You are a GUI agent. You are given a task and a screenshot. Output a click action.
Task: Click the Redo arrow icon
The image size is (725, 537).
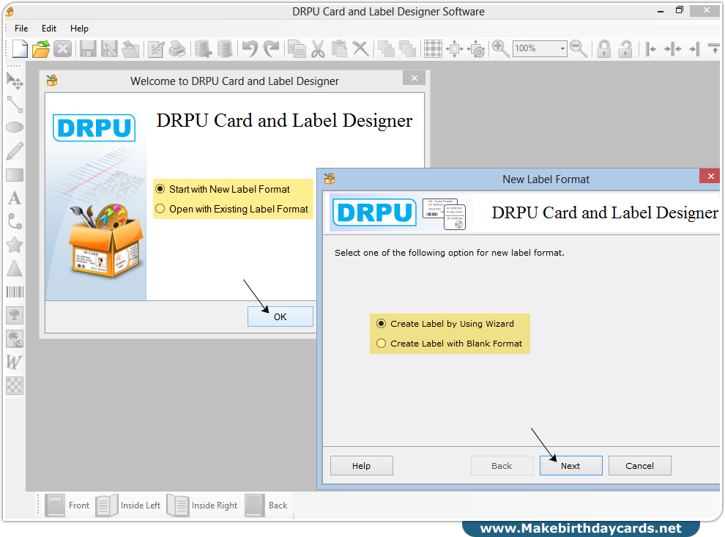[x=272, y=48]
